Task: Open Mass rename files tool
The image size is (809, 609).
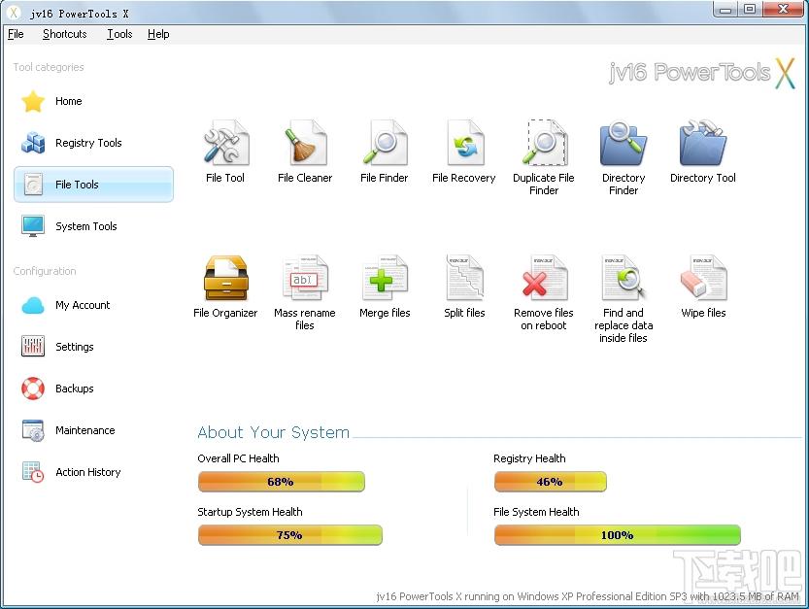Action: coord(305,278)
